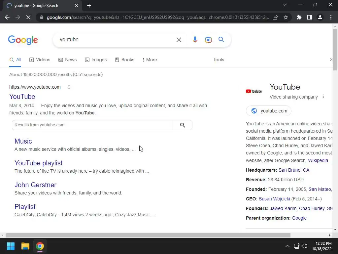Open the Playlist sitelink
338x254 pixels.
pos(25,207)
